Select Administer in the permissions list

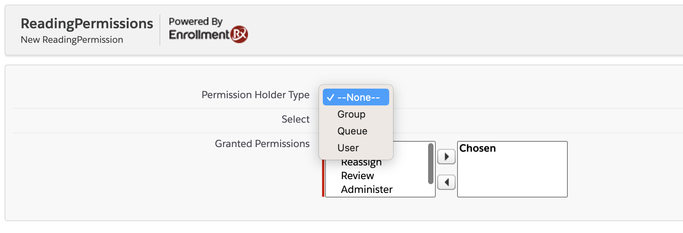367,189
